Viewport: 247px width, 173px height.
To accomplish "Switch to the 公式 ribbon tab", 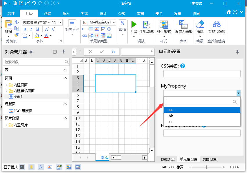I will tap(122, 14).
